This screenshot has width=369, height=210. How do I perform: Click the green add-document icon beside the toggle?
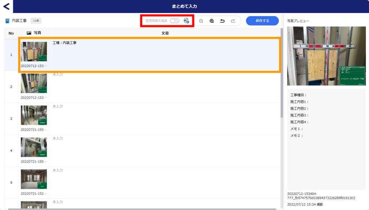(x=186, y=20)
